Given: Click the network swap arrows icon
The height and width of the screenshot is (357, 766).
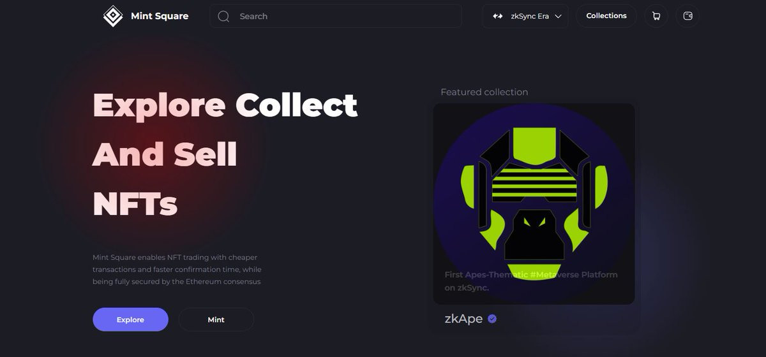Looking at the screenshot, I should (x=498, y=17).
